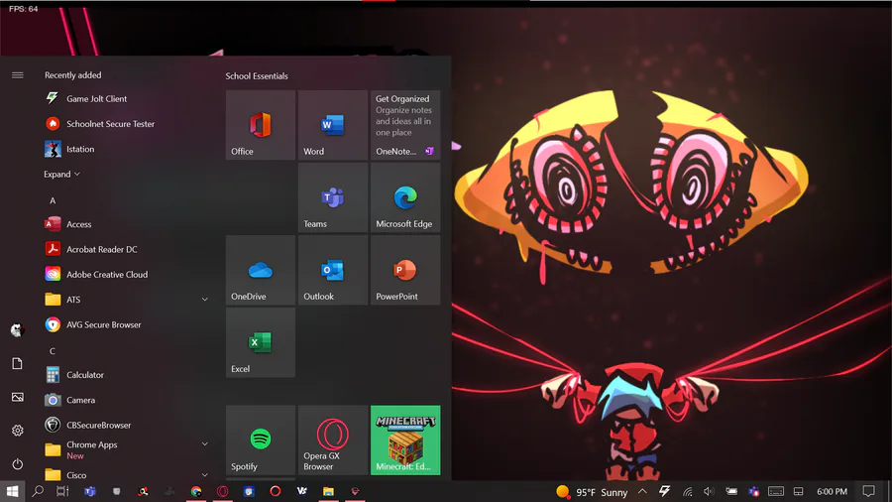892x502 pixels.
Task: Open the Teams tile
Action: pos(333,197)
